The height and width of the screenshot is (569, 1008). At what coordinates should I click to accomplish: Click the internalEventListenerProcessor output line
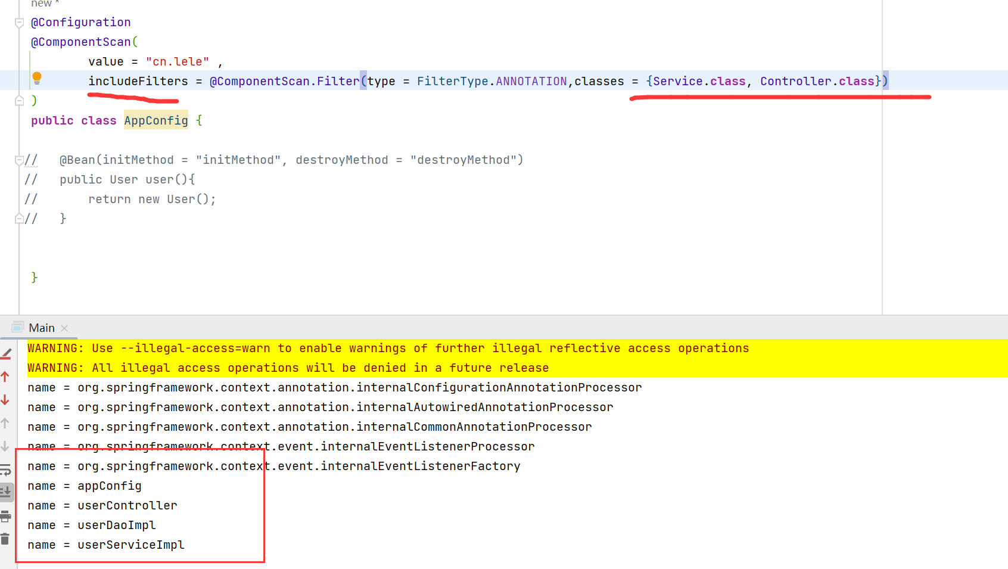click(x=281, y=446)
